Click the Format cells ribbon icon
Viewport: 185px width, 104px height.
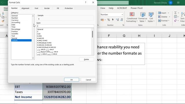tap(160, 21)
